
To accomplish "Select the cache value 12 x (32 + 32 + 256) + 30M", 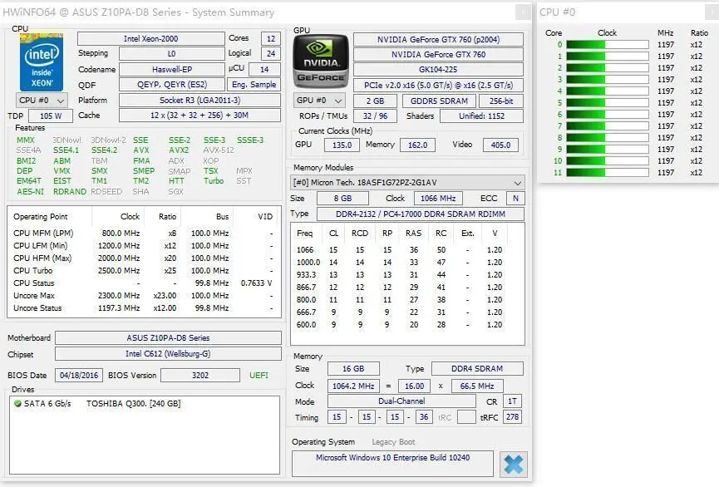I will tap(200, 115).
